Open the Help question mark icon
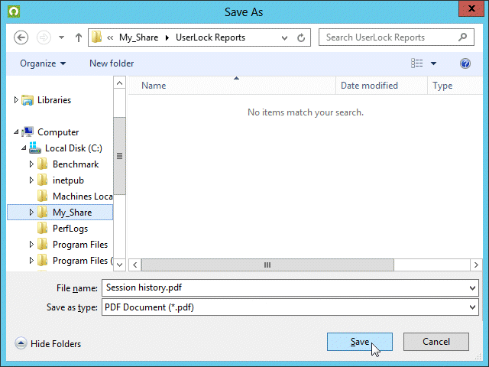Screen dimensions: 489x367 [x=465, y=63]
